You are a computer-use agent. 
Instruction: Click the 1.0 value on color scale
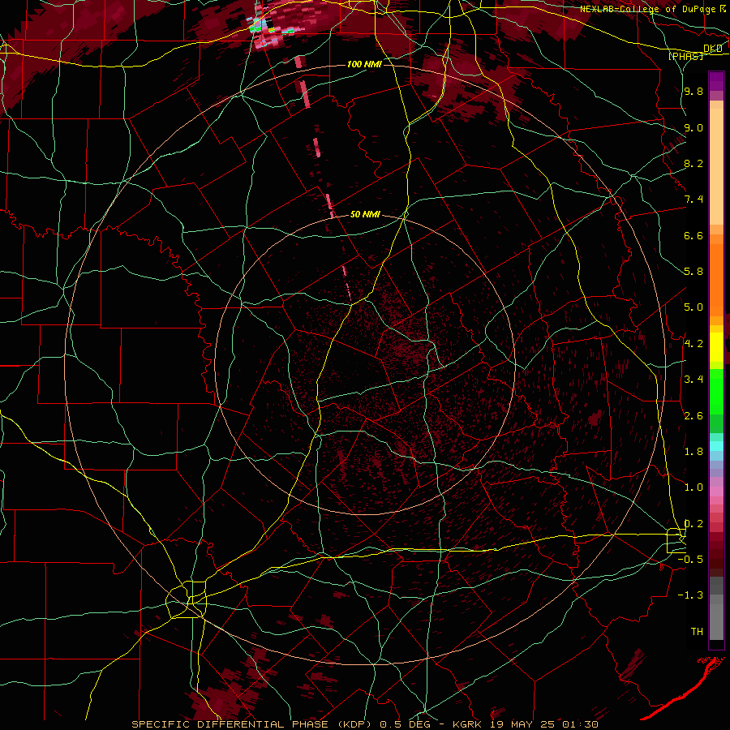tap(693, 487)
